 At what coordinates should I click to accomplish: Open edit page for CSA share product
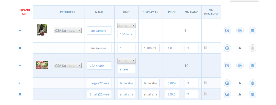pos(227,66)
